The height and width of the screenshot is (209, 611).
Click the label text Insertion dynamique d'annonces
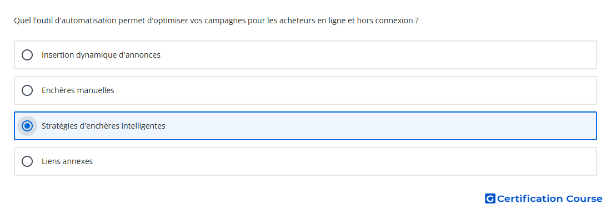101,55
